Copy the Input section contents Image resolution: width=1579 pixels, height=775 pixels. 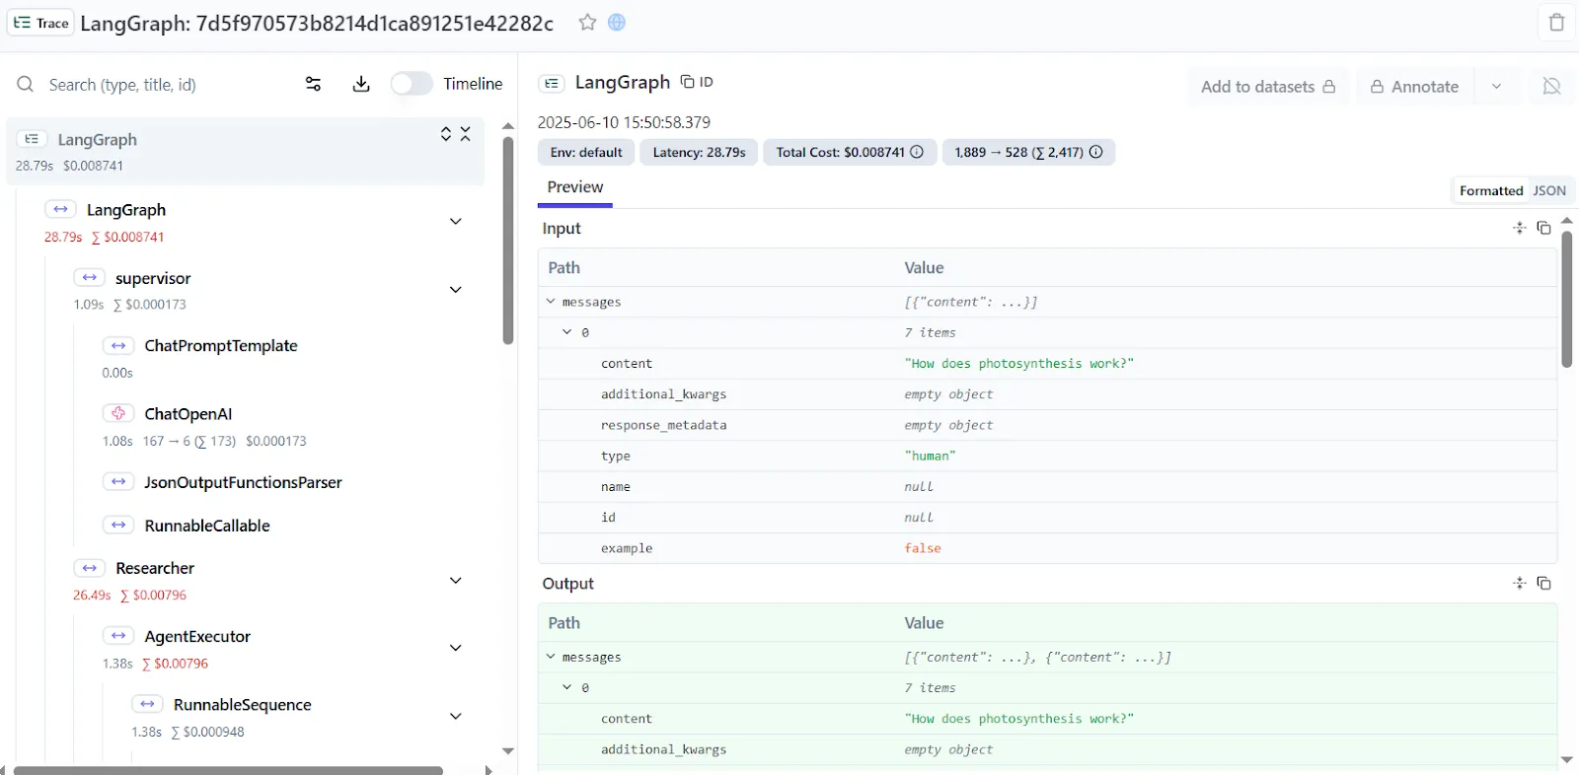tap(1543, 228)
